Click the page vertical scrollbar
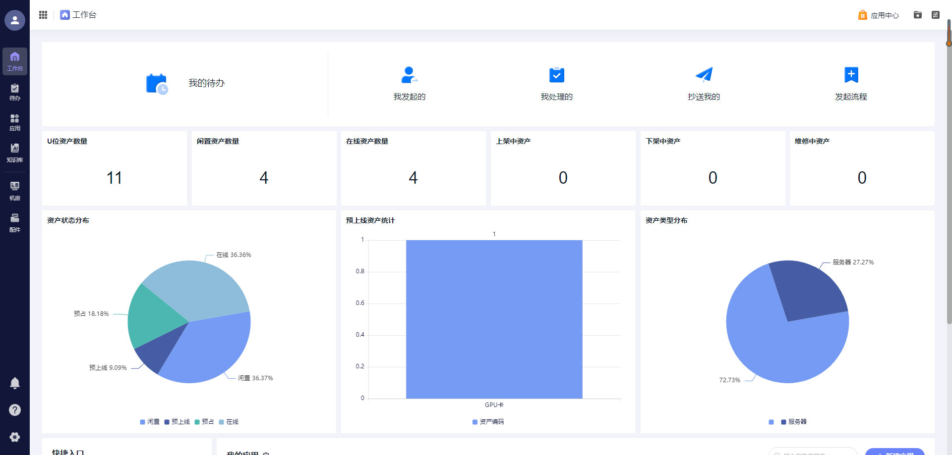The width and height of the screenshot is (952, 455). click(x=949, y=198)
